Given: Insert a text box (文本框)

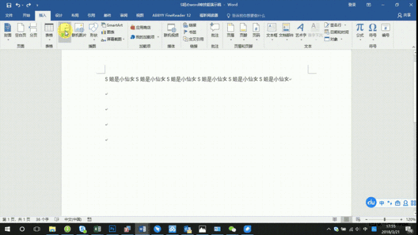Looking at the screenshot, I should point(272,31).
